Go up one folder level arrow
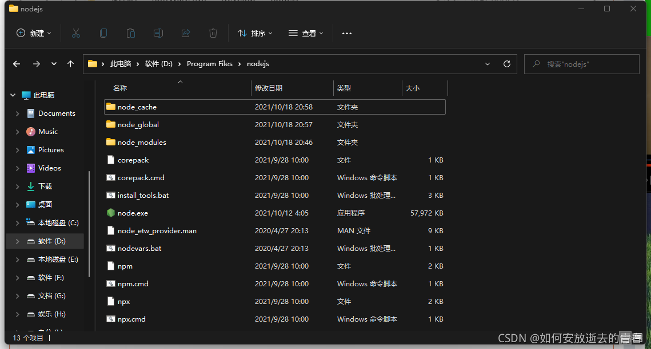 [x=70, y=64]
